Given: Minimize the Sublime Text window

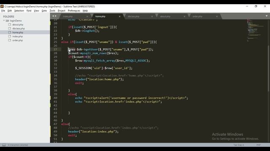Looking at the screenshot, I should coord(247,6).
